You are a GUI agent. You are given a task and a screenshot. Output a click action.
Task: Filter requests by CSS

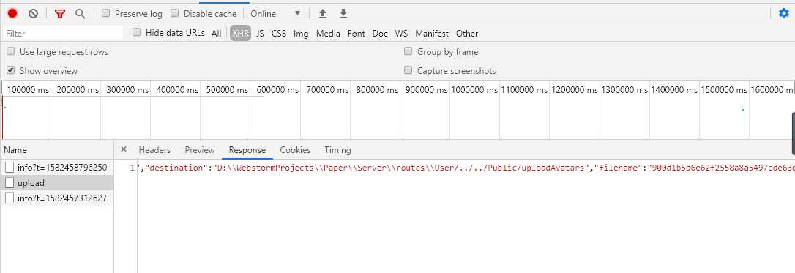(x=279, y=34)
